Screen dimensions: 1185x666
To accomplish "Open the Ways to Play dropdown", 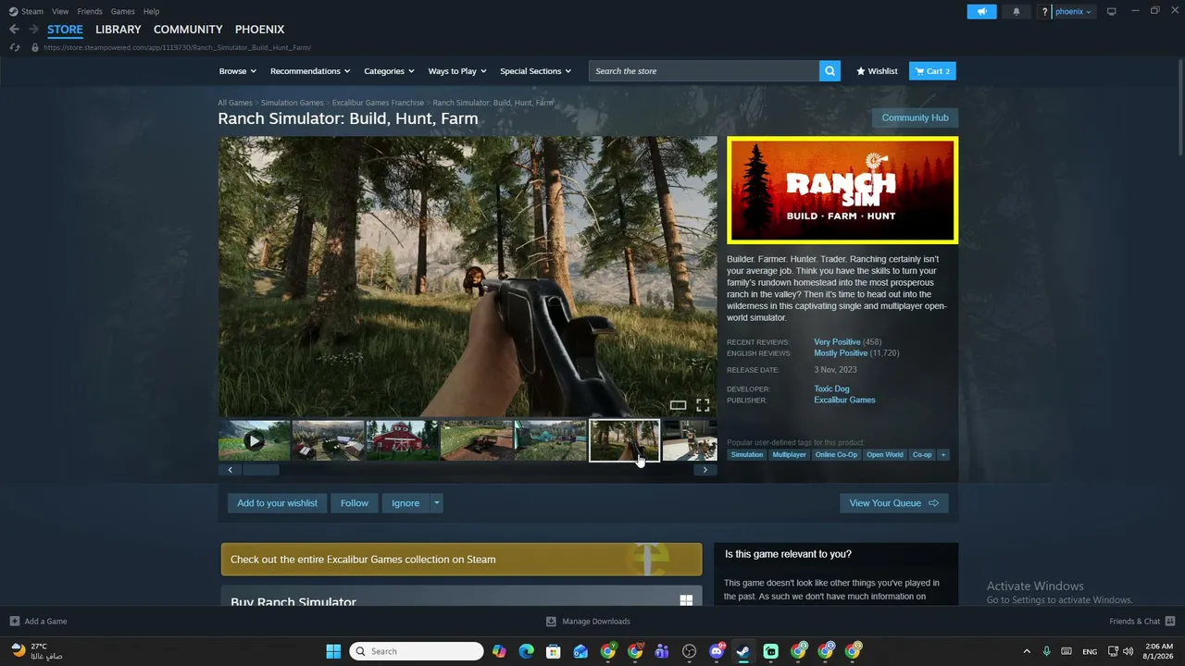I will tap(457, 71).
